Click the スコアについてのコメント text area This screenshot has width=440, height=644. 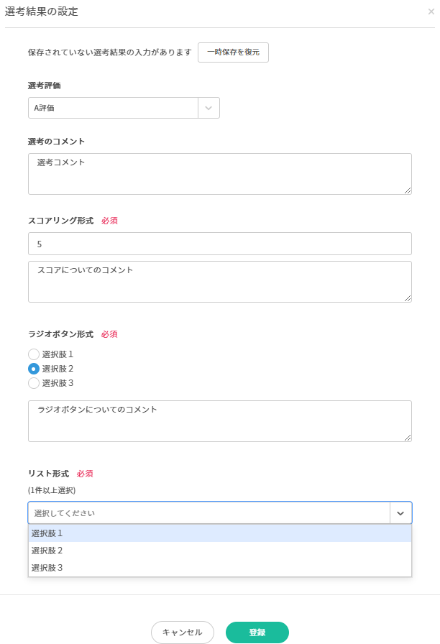coord(219,281)
